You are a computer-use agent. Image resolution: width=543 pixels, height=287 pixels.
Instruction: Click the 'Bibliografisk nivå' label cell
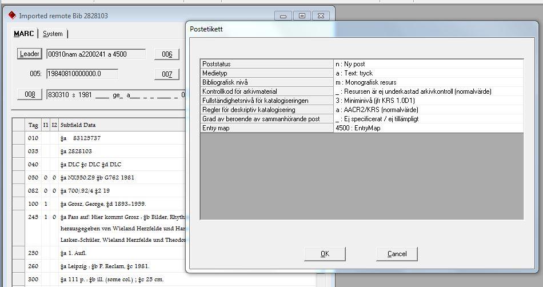pos(267,82)
